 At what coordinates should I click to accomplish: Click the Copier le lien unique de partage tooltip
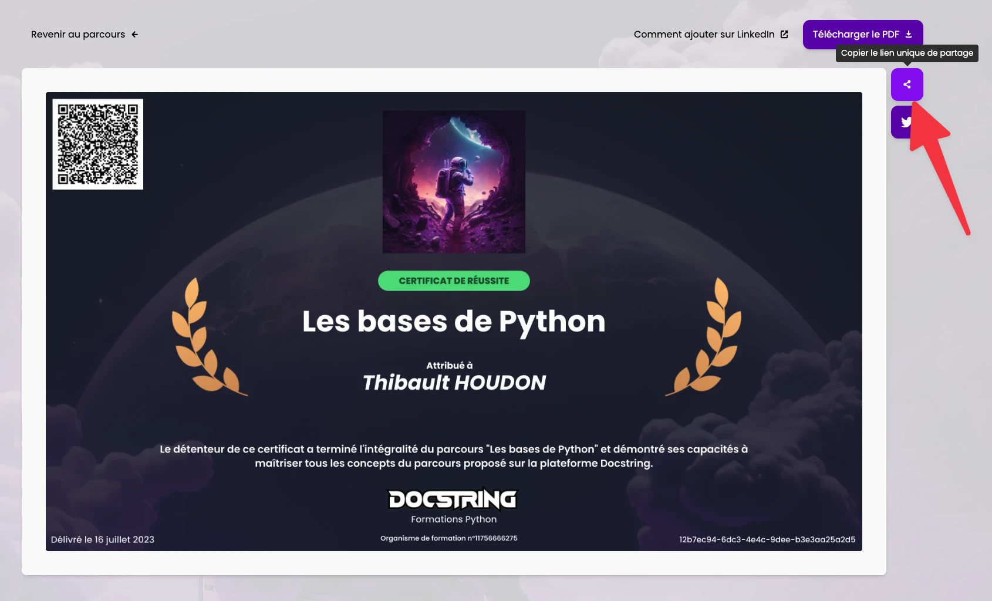pos(906,53)
